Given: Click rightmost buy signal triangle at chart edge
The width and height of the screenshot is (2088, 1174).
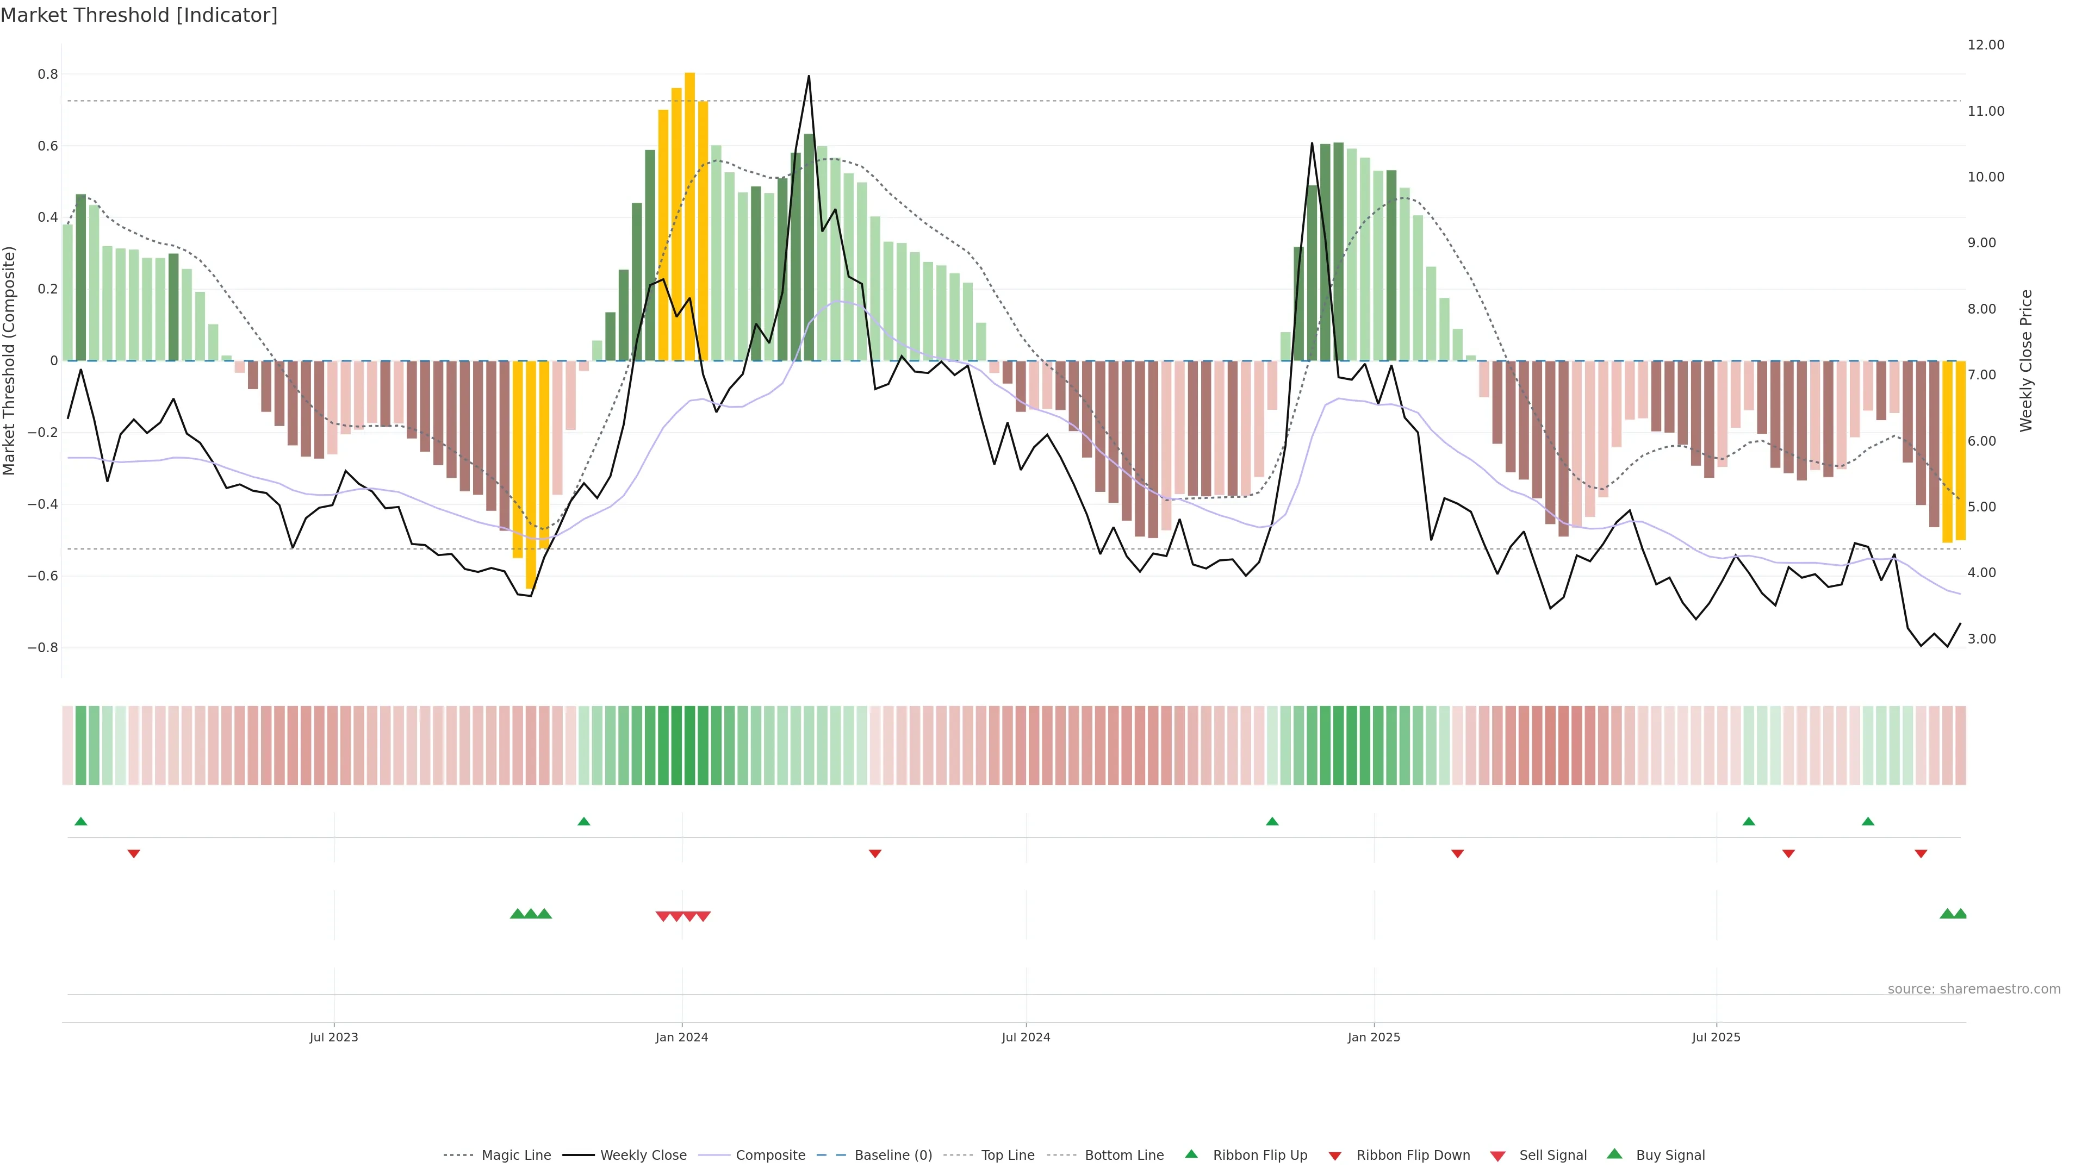Looking at the screenshot, I should click(x=1960, y=914).
